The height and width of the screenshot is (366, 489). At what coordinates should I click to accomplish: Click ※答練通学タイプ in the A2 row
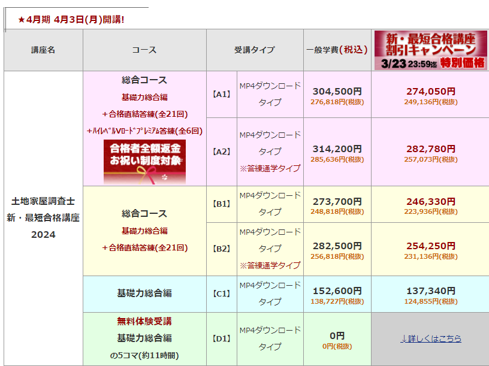(x=270, y=169)
